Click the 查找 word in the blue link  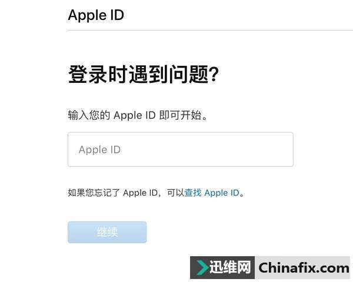pyautogui.click(x=193, y=193)
